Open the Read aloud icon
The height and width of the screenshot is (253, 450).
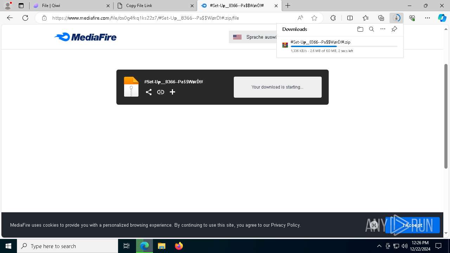[300, 18]
